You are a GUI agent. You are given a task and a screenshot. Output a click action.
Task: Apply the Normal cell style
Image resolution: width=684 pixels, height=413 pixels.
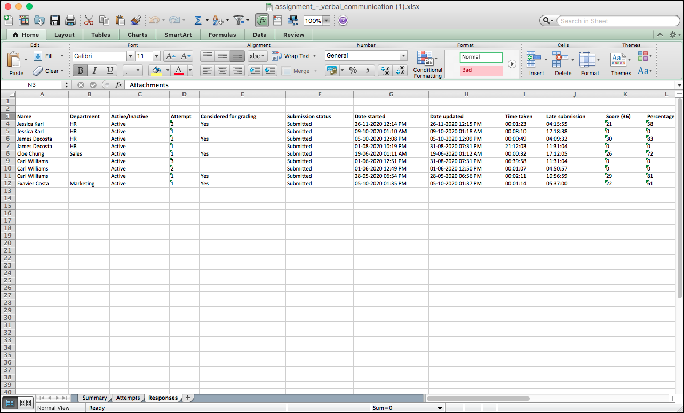point(481,57)
